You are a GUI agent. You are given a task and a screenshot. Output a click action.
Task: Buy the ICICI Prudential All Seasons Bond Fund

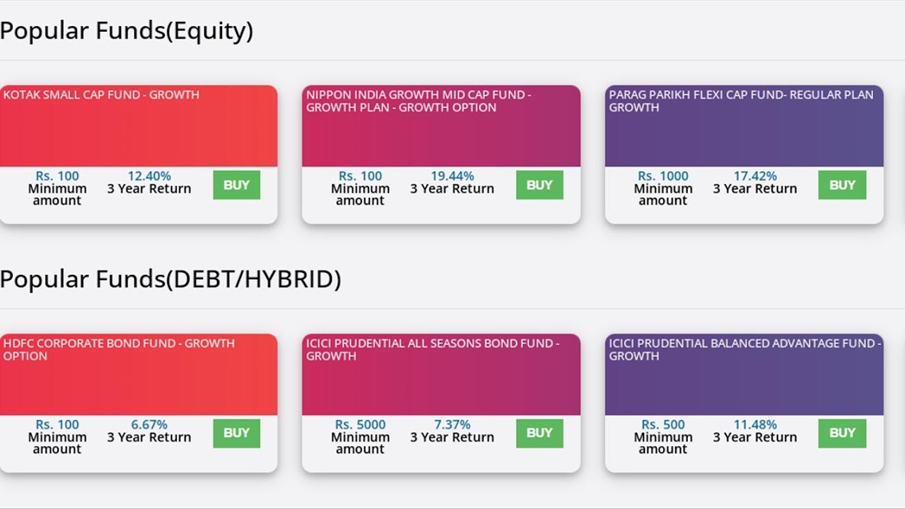tap(539, 433)
